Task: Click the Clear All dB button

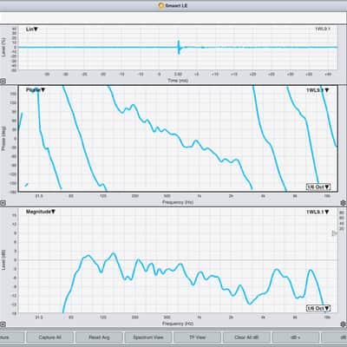Action: point(246,337)
